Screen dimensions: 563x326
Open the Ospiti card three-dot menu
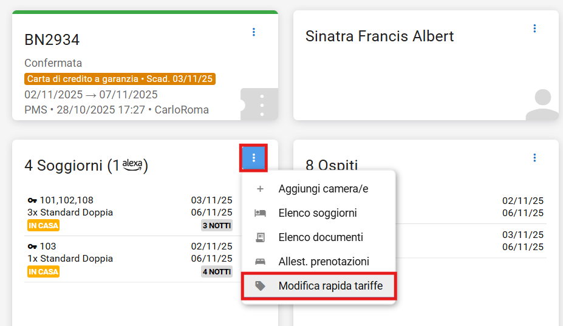(534, 158)
